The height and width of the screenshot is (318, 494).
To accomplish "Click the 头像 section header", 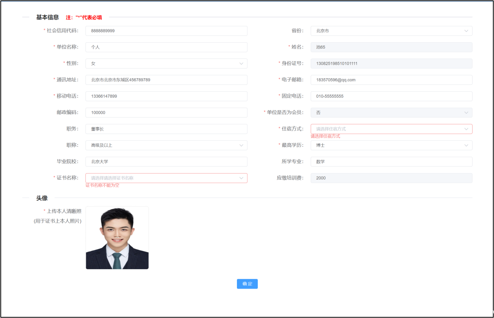I will point(41,198).
